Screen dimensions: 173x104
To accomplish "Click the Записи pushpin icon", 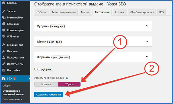I will [4, 11].
